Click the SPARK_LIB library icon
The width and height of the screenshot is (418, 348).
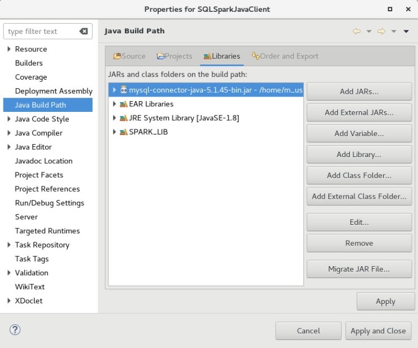pos(123,132)
